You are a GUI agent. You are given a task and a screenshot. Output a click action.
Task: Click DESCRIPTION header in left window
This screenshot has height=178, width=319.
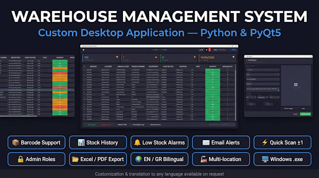point(15,58)
